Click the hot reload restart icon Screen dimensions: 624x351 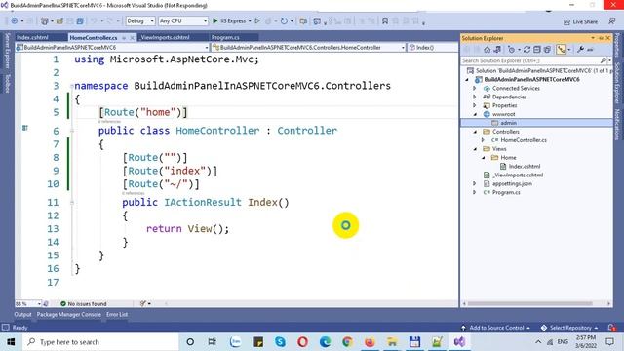click(284, 20)
